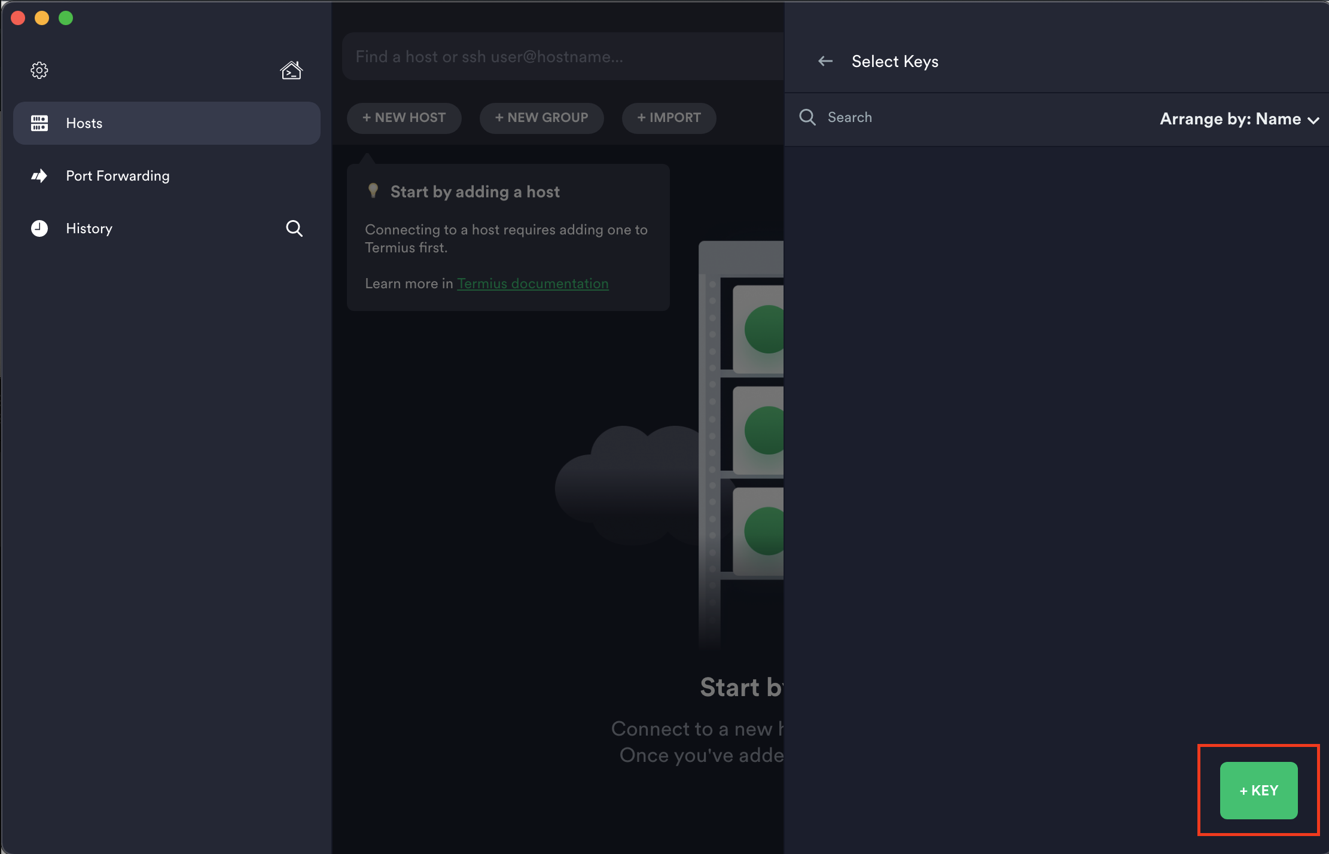Go back using Select Keys arrow
The width and height of the screenshot is (1329, 854).
pyautogui.click(x=825, y=61)
